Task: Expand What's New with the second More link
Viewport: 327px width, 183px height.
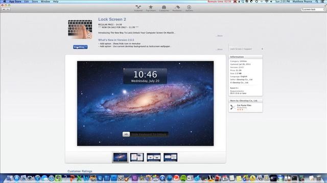Action: (220, 49)
